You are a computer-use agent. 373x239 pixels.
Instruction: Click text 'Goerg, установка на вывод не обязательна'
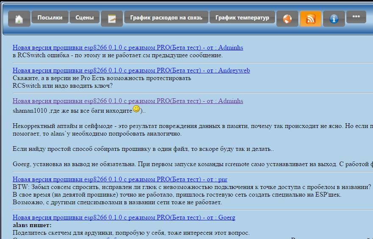[x=74, y=164]
